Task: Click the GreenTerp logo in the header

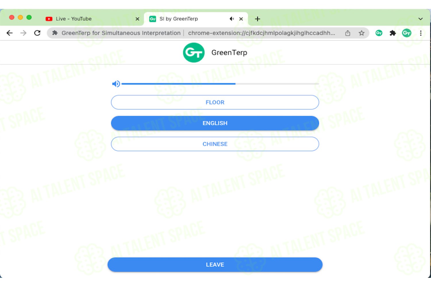Action: [194, 53]
